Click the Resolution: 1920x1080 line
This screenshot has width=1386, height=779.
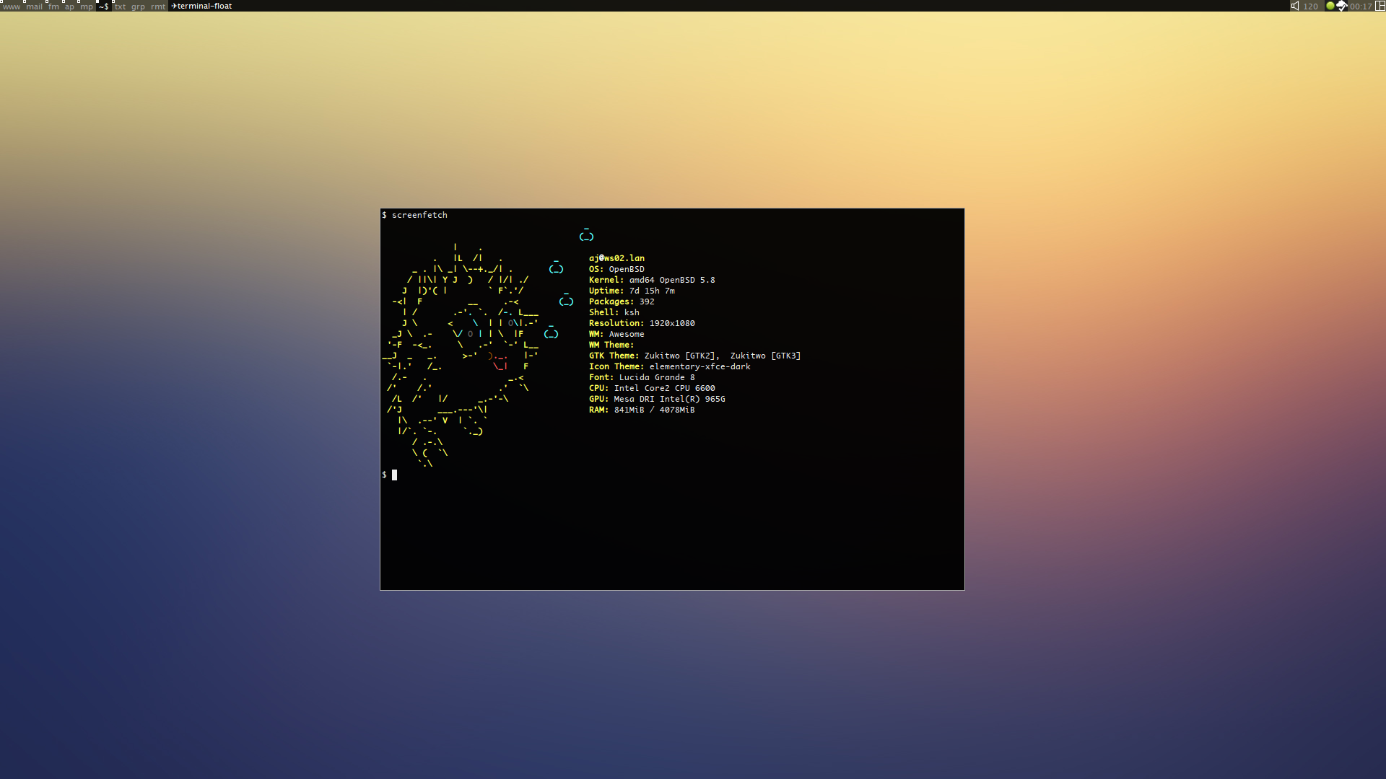642,323
